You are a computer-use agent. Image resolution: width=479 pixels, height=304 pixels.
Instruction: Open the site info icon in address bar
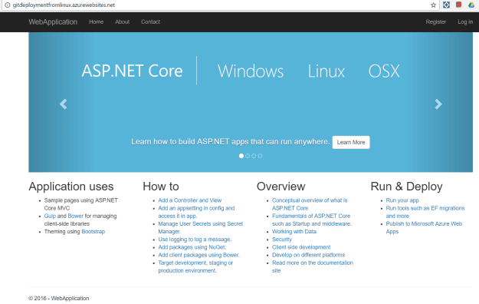point(8,5)
